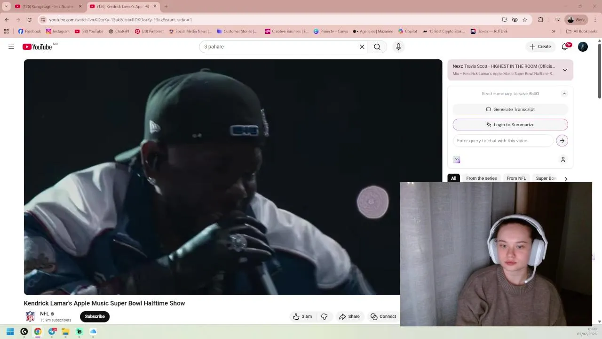Open Chrome three-dot menu
This screenshot has width=602, height=339.
coord(595,20)
